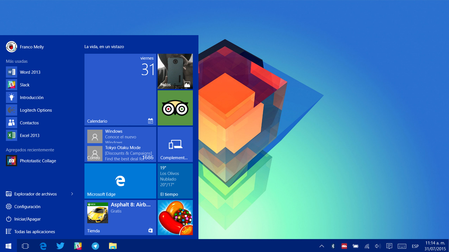Click the red phone tray icon
Viewport: 449px width, 252px height.
tap(344, 246)
